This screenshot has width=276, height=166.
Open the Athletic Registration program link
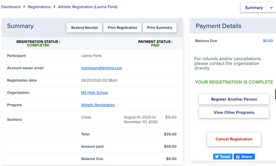pyautogui.click(x=98, y=105)
